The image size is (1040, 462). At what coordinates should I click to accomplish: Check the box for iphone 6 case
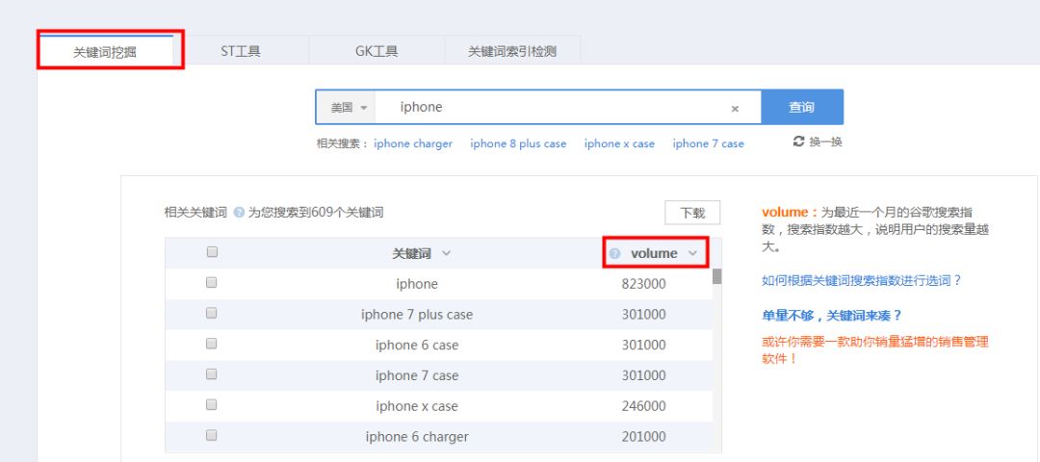click(212, 344)
